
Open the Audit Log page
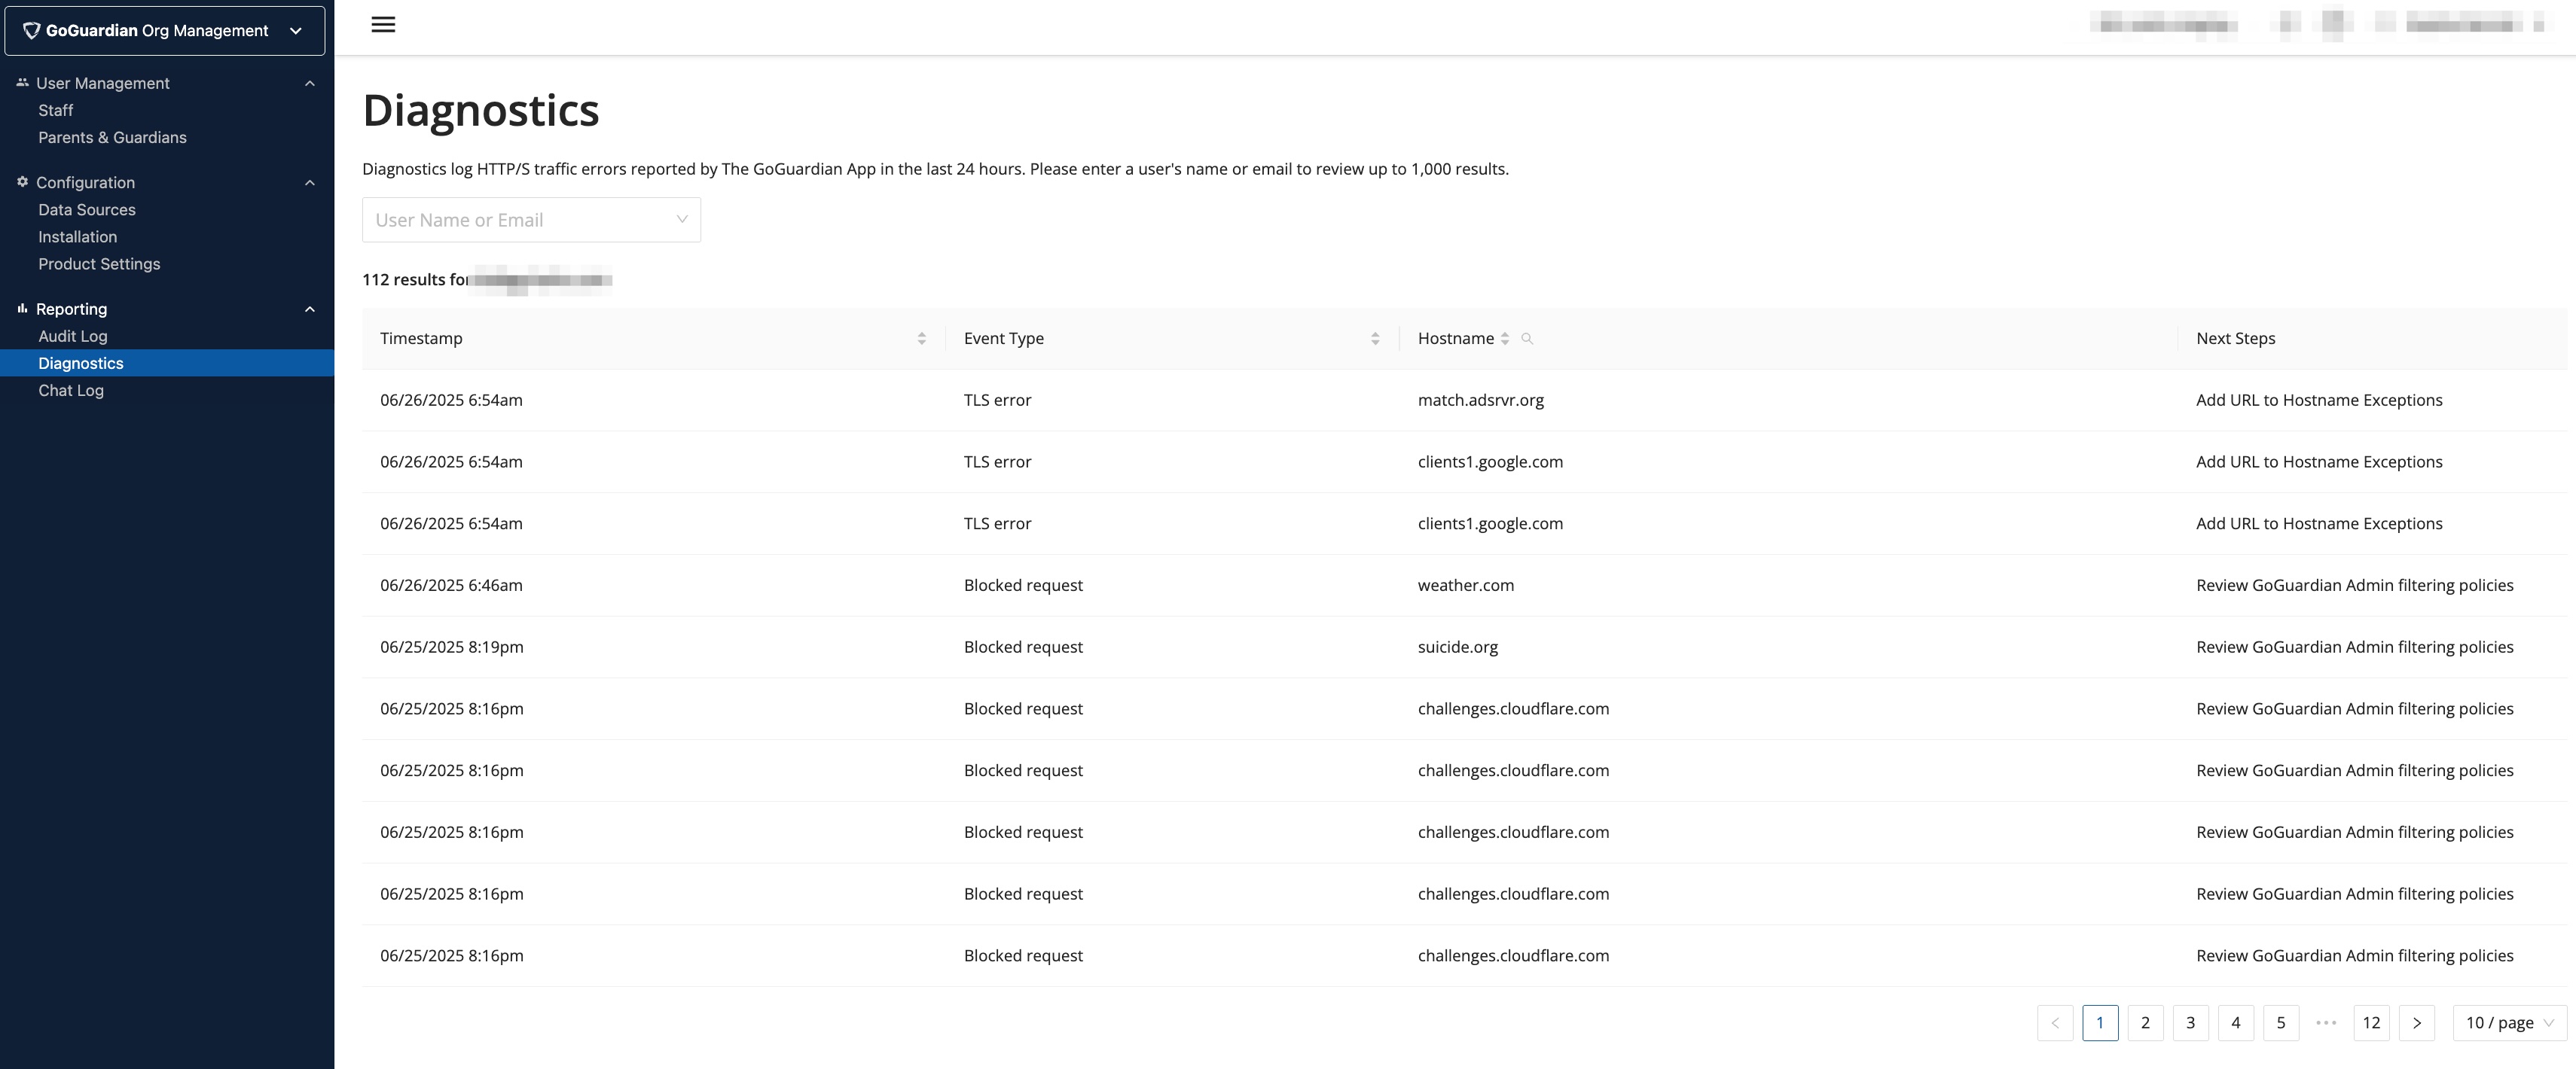coord(72,336)
